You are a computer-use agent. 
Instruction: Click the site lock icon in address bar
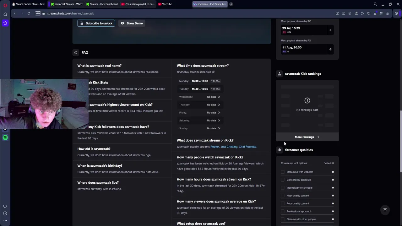click(44, 13)
